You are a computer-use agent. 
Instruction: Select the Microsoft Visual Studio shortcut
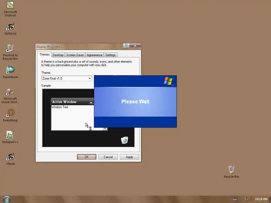pos(10,96)
